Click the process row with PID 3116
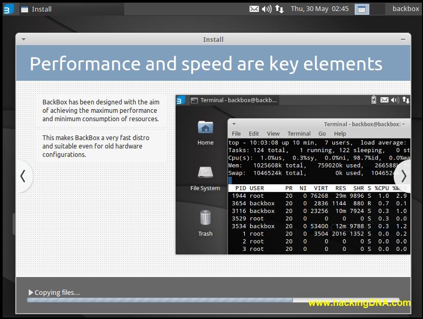The image size is (423, 319). pos(319,211)
